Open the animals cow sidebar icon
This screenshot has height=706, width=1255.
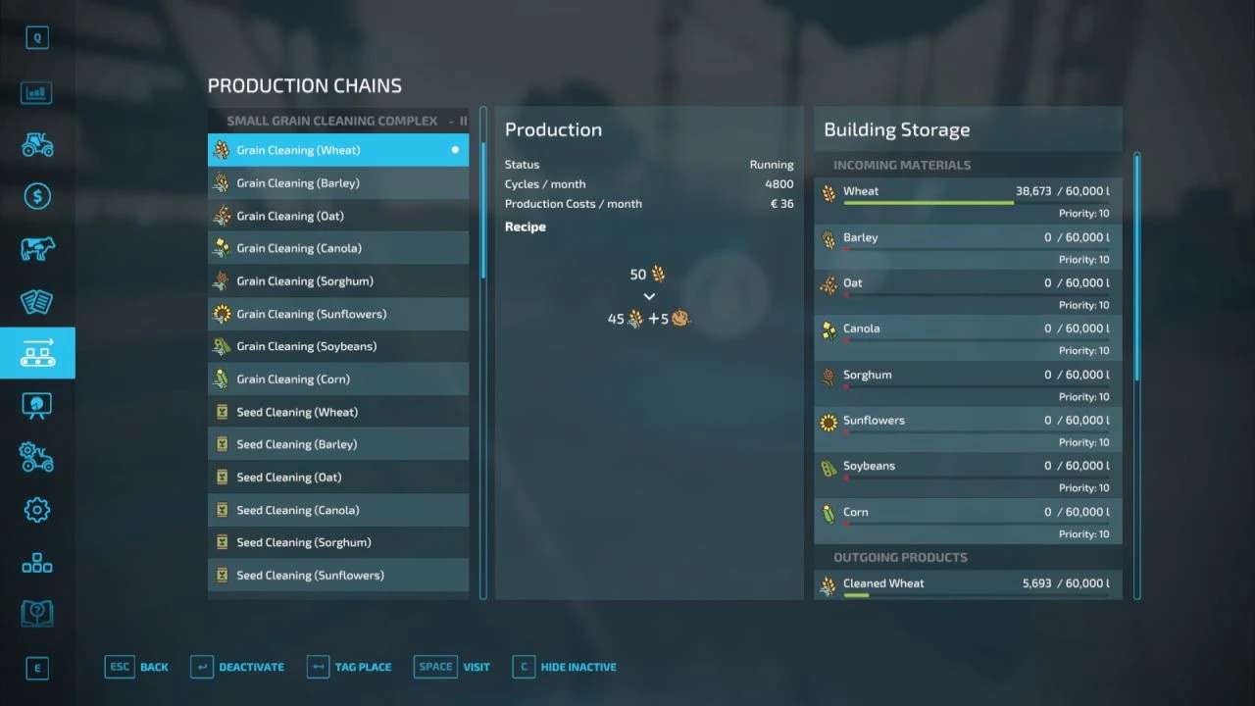(37, 249)
